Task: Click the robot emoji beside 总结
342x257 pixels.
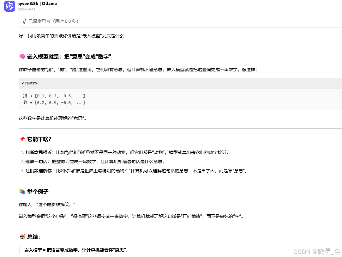Action: (x=22, y=237)
